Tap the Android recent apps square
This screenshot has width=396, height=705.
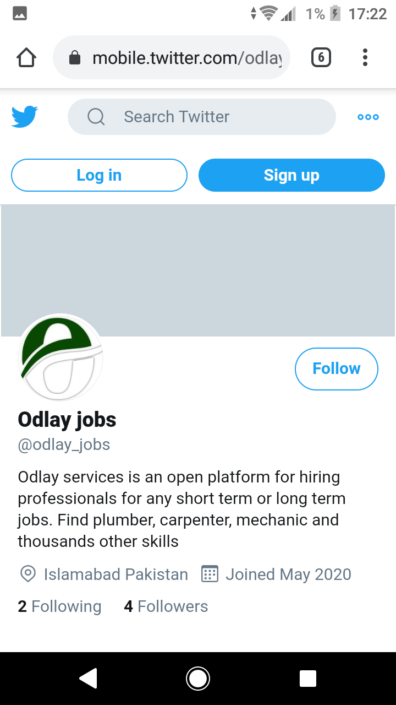pyautogui.click(x=307, y=679)
